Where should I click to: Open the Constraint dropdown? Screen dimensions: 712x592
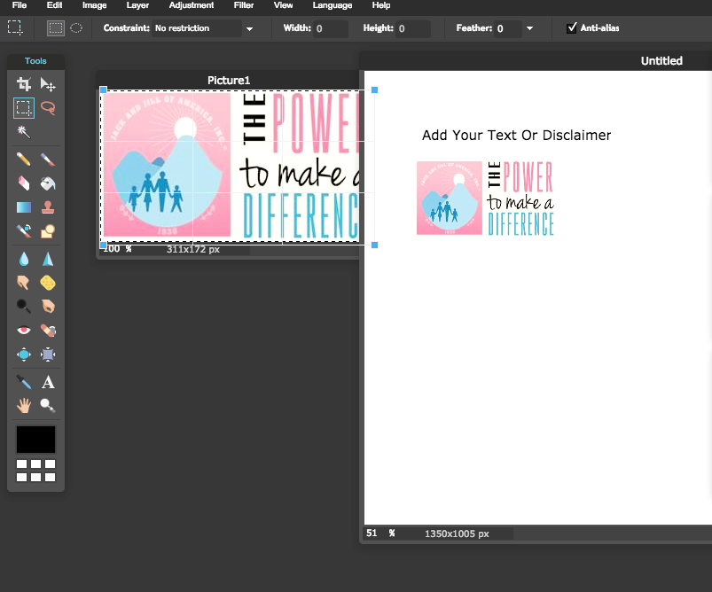pos(203,28)
